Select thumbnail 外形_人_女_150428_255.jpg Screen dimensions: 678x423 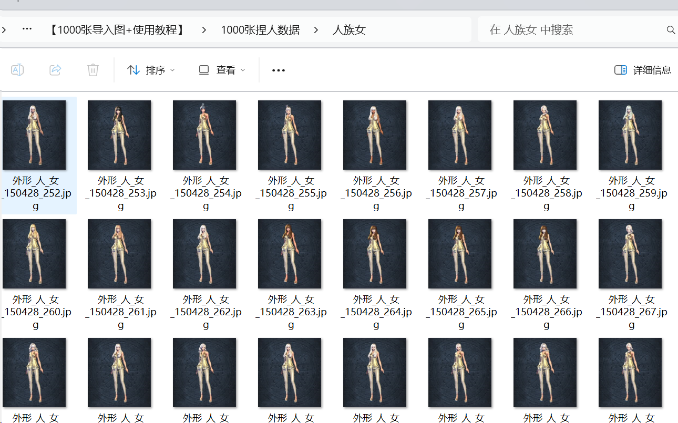(290, 135)
